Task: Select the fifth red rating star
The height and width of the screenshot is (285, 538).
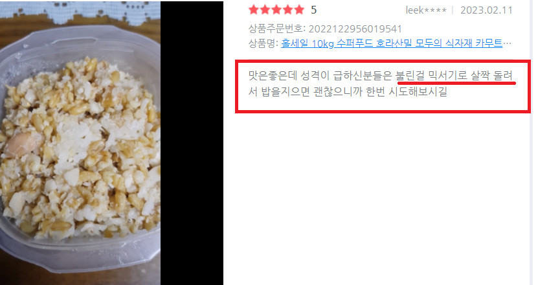Action: (x=299, y=10)
